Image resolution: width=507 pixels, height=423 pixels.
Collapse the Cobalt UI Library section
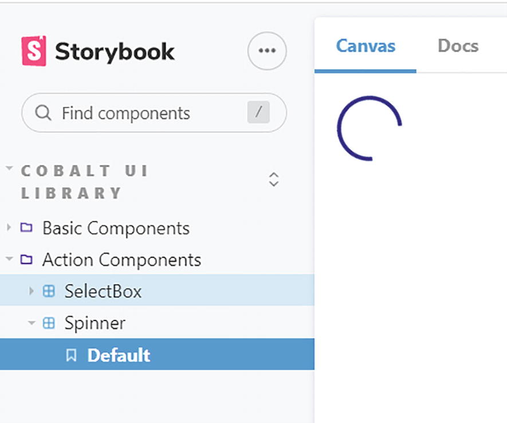9,169
